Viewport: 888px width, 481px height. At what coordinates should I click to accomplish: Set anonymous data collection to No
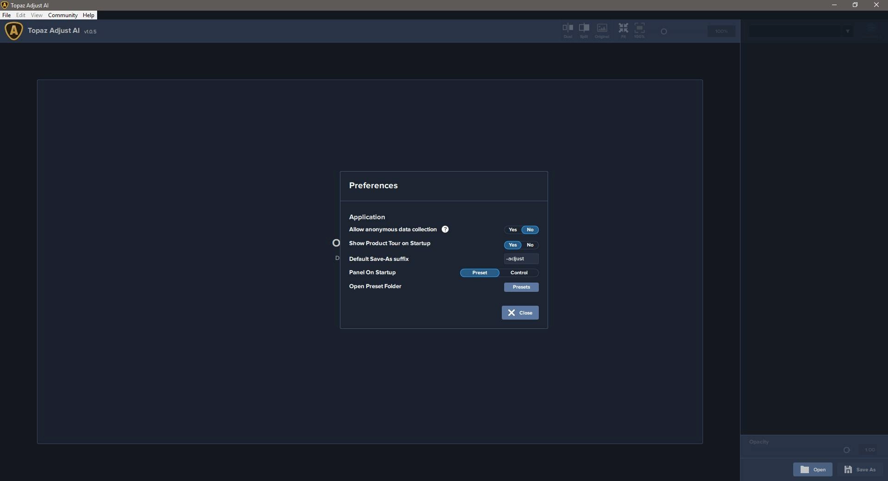530,230
